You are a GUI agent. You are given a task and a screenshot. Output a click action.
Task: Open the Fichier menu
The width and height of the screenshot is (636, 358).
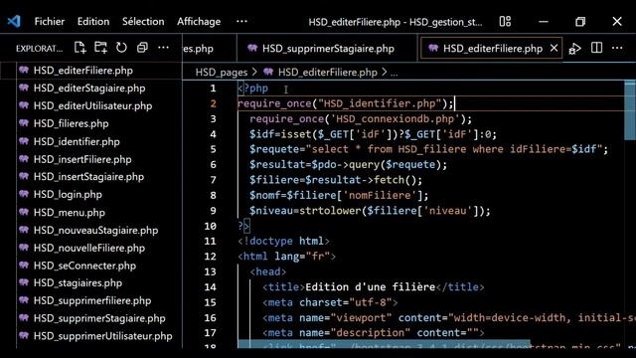click(x=49, y=22)
